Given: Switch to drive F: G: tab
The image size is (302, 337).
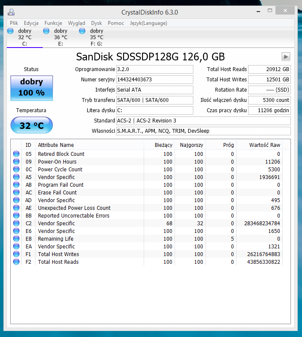Looking at the screenshot, I should (x=96, y=37).
